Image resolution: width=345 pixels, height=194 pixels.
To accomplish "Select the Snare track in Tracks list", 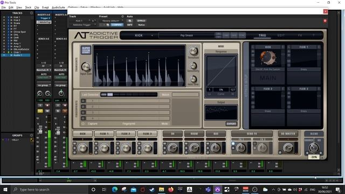I will click(17, 23).
